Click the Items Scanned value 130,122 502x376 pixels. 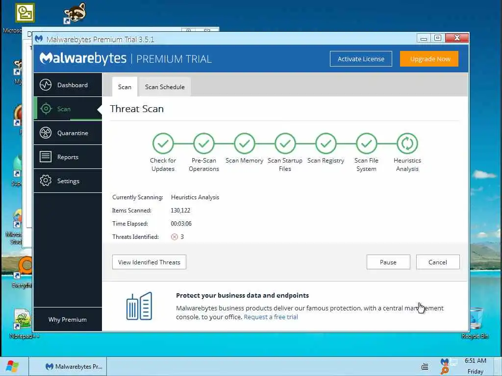(180, 211)
